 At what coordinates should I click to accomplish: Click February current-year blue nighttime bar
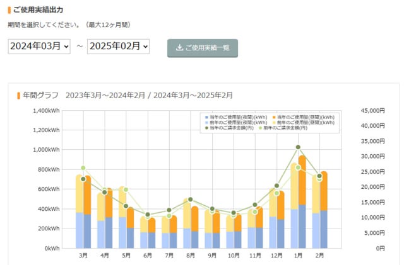pyautogui.click(x=323, y=229)
